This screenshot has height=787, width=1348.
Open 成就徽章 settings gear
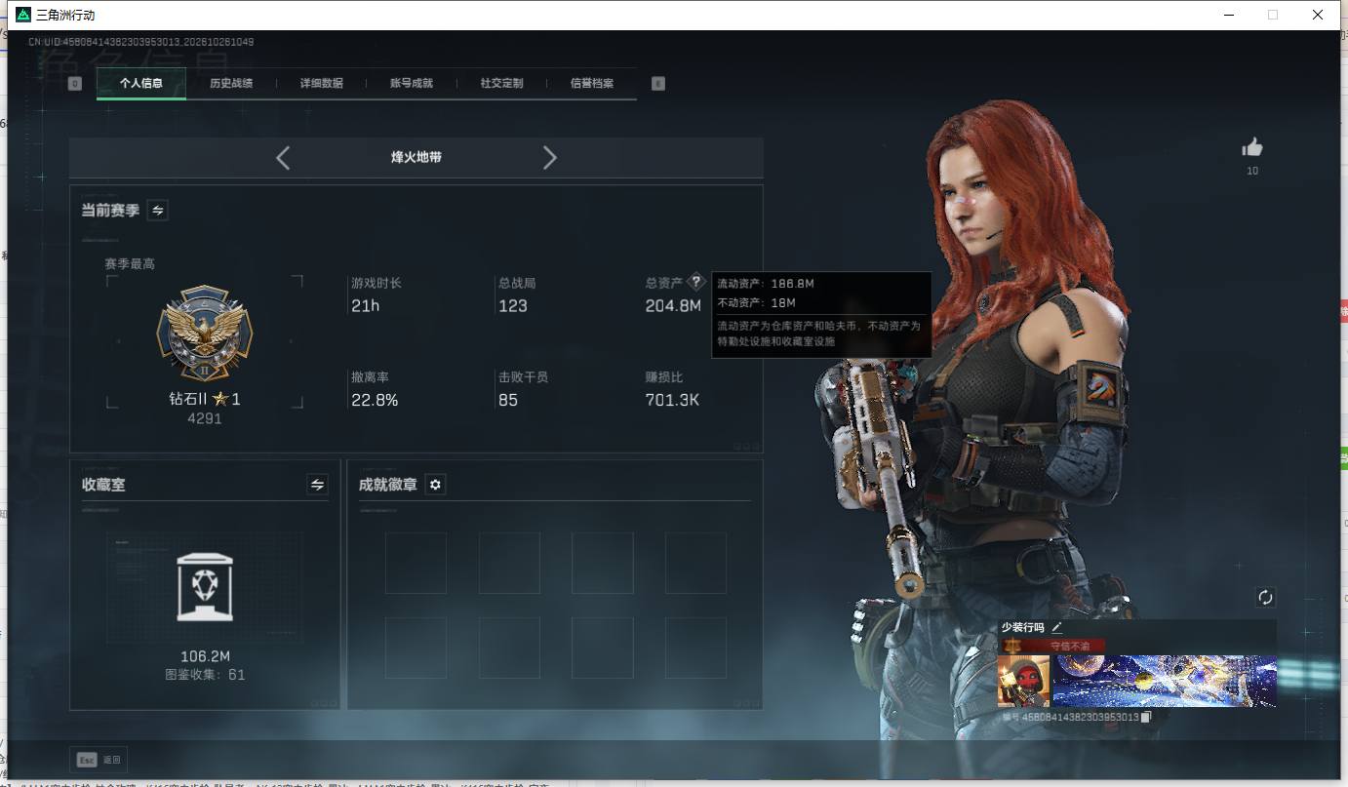tap(436, 485)
